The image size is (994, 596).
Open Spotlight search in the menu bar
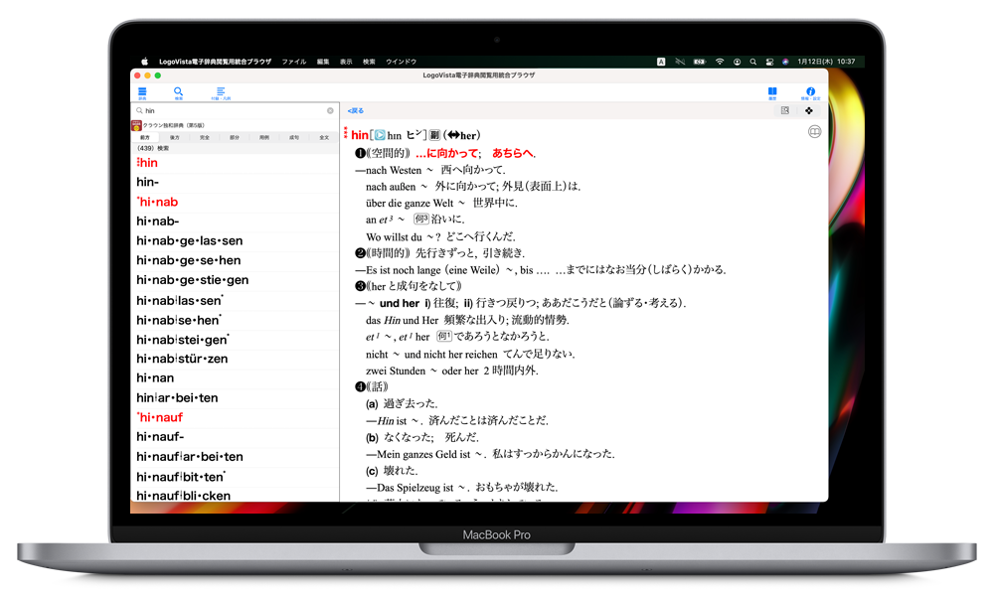pyautogui.click(x=752, y=62)
